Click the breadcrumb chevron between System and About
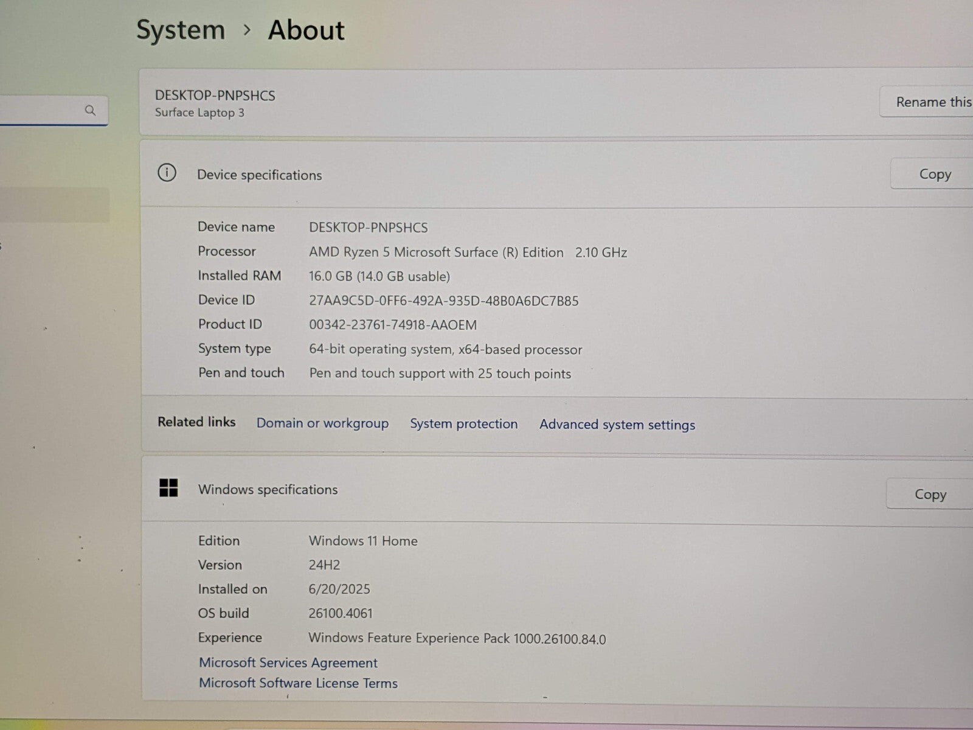The image size is (973, 730). tap(247, 30)
